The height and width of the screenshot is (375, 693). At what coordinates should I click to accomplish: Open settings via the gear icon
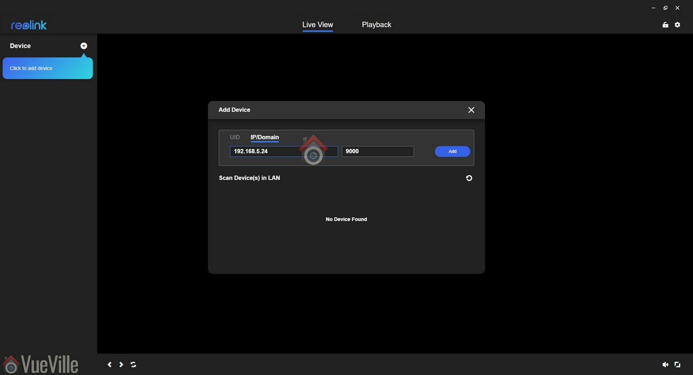677,25
